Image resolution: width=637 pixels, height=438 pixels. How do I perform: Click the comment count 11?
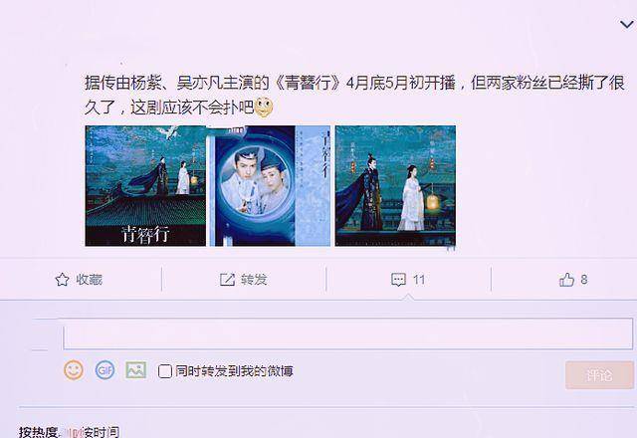[x=419, y=280]
